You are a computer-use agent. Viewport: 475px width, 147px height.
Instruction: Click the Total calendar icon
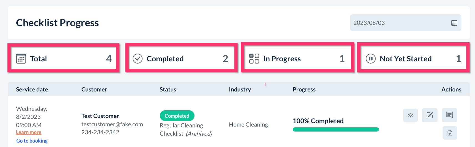[21, 59]
